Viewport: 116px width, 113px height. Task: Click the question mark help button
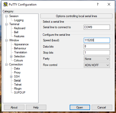[98, 4]
